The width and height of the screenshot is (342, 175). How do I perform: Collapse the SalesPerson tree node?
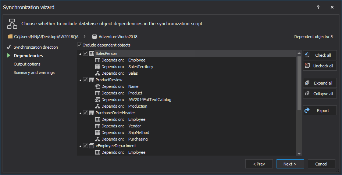click(80, 54)
